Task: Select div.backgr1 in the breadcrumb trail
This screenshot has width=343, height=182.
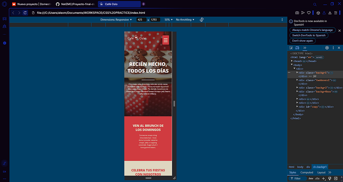Action: 320,167
